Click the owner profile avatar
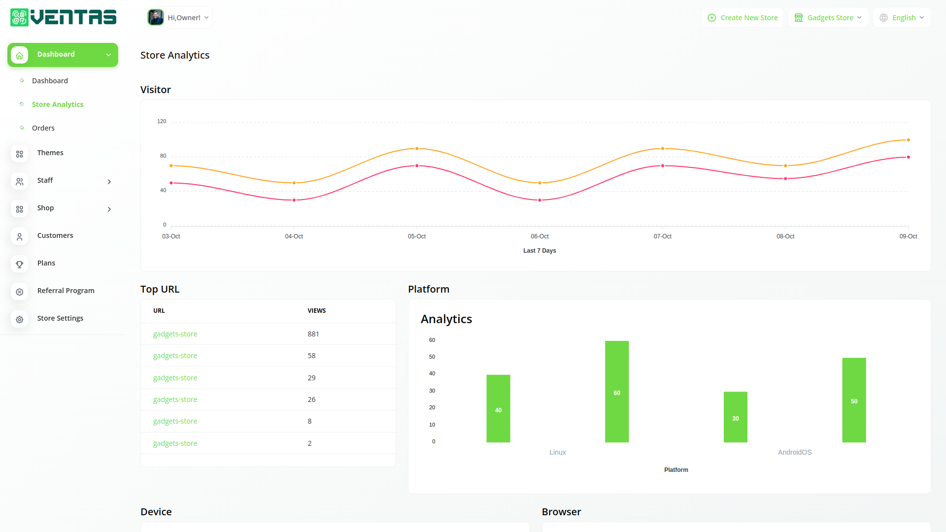 pyautogui.click(x=156, y=18)
